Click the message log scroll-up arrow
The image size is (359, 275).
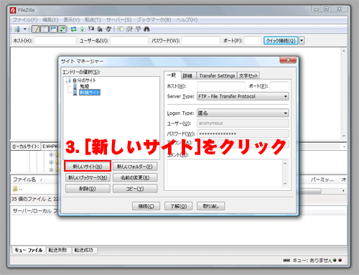pos(344,51)
